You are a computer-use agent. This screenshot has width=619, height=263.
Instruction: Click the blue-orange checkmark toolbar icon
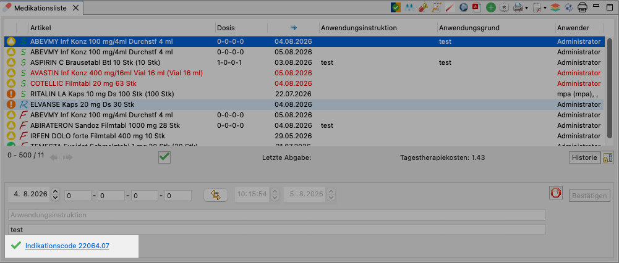coord(396,7)
